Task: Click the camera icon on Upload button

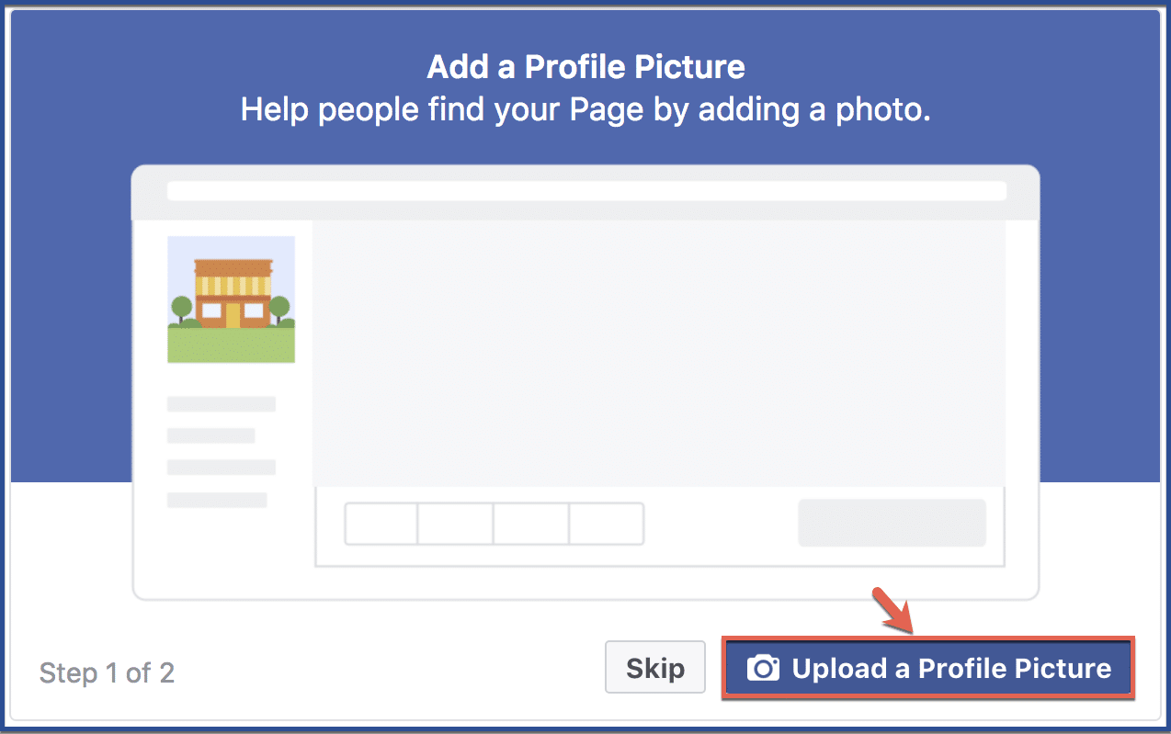Action: coord(763,668)
